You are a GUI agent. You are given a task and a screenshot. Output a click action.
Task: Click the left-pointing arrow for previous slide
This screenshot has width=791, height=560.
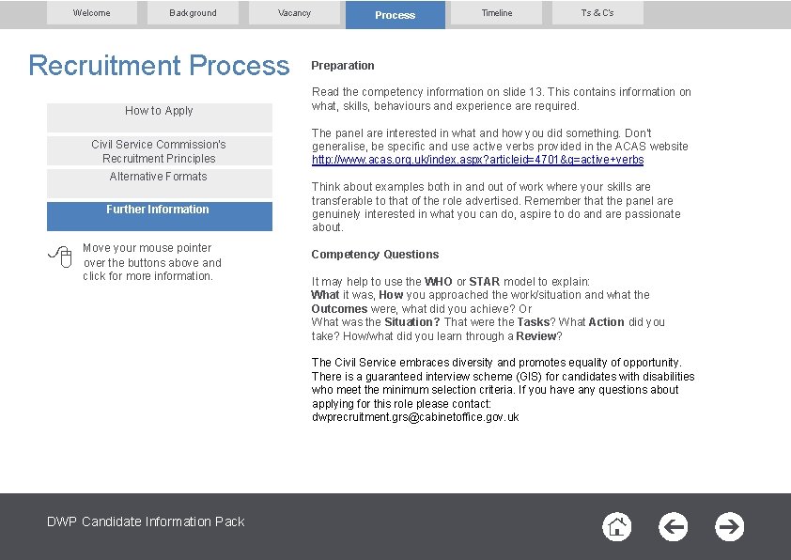[674, 527]
